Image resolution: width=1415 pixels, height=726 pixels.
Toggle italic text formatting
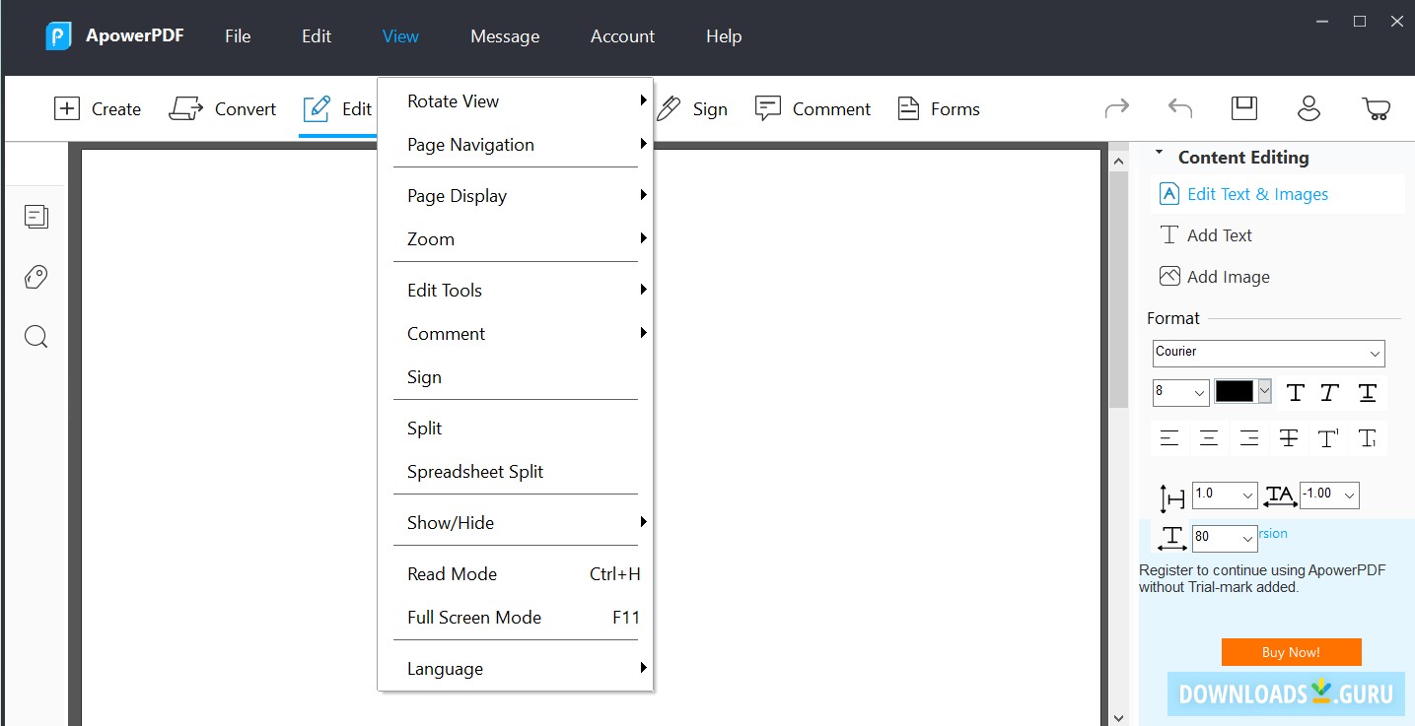tap(1329, 392)
